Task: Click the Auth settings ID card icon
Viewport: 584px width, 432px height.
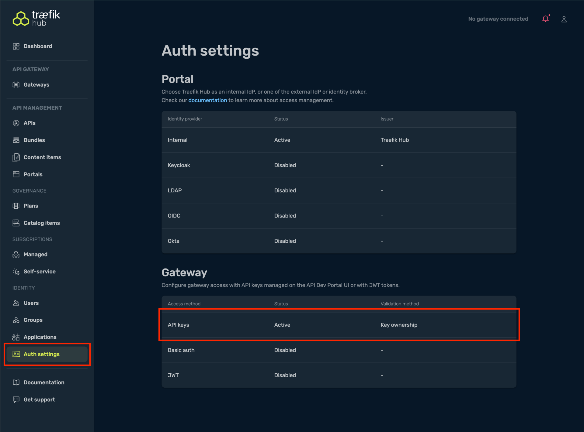Action: [16, 354]
